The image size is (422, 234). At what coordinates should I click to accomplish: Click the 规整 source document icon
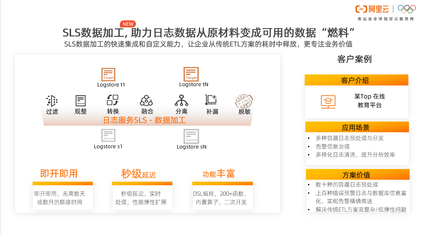tap(80, 101)
